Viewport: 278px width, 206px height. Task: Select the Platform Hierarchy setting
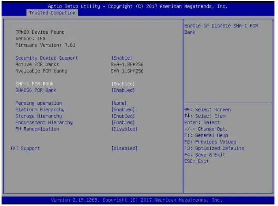tap(40, 110)
